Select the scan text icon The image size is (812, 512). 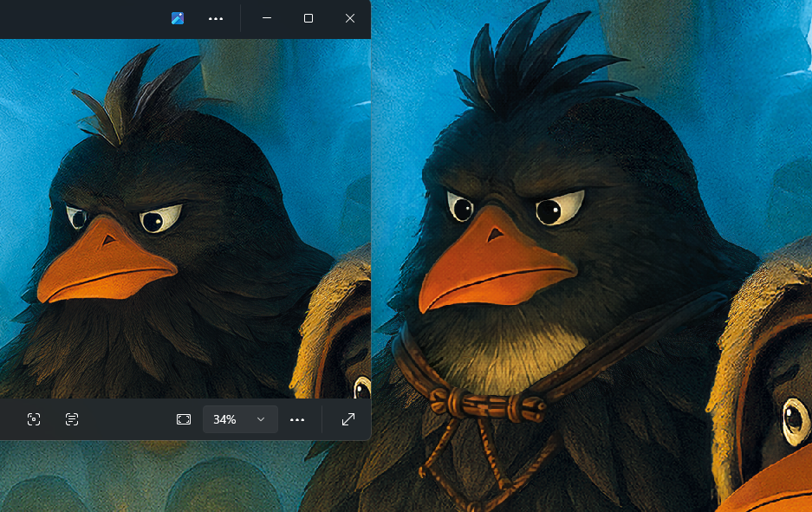point(71,419)
